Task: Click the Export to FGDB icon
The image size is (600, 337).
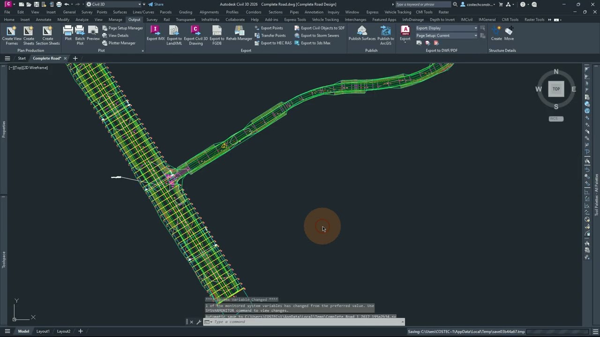Action: point(217,31)
